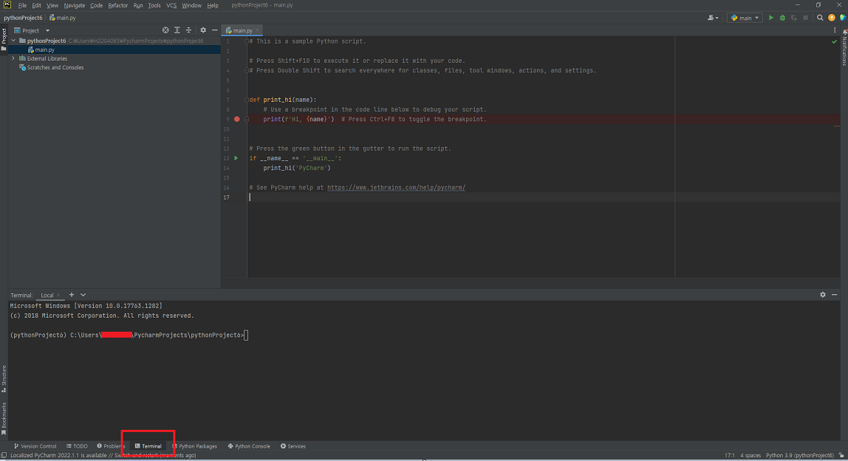This screenshot has width=848, height=461.
Task: Start debugging with the bug icon
Action: [782, 18]
